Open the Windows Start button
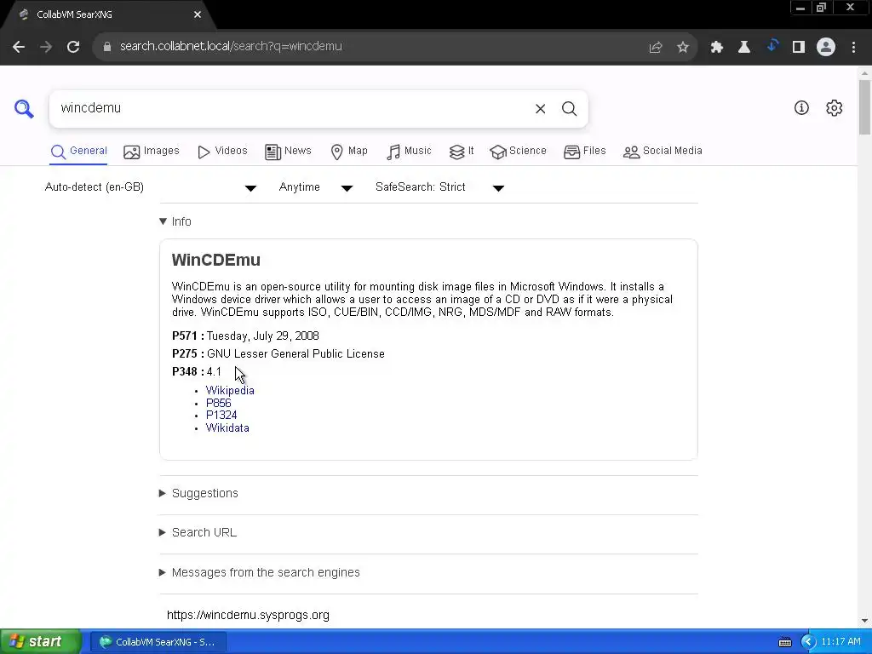The image size is (872, 654). click(x=39, y=642)
